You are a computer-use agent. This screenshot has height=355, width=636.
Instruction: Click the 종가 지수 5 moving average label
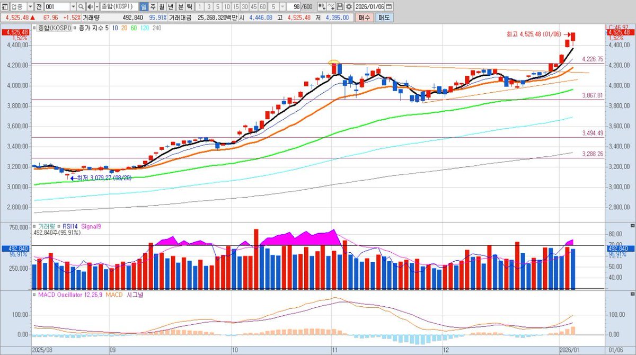[x=93, y=28]
